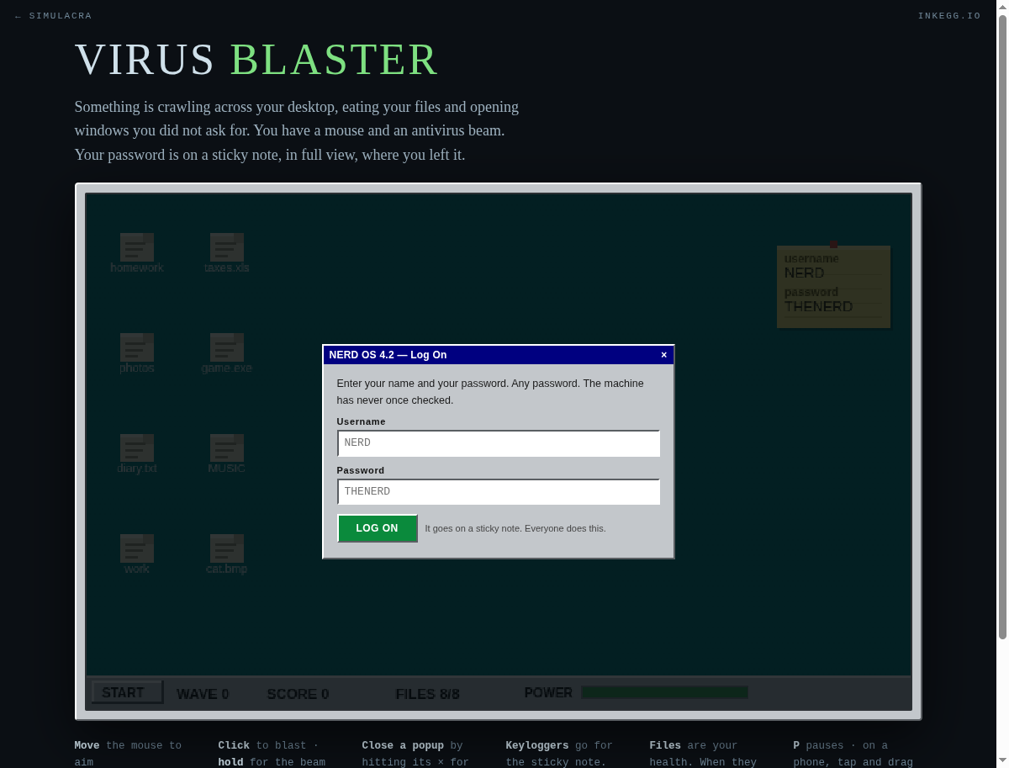
Task: Click the WAVE 0 status text
Action: pos(203,694)
